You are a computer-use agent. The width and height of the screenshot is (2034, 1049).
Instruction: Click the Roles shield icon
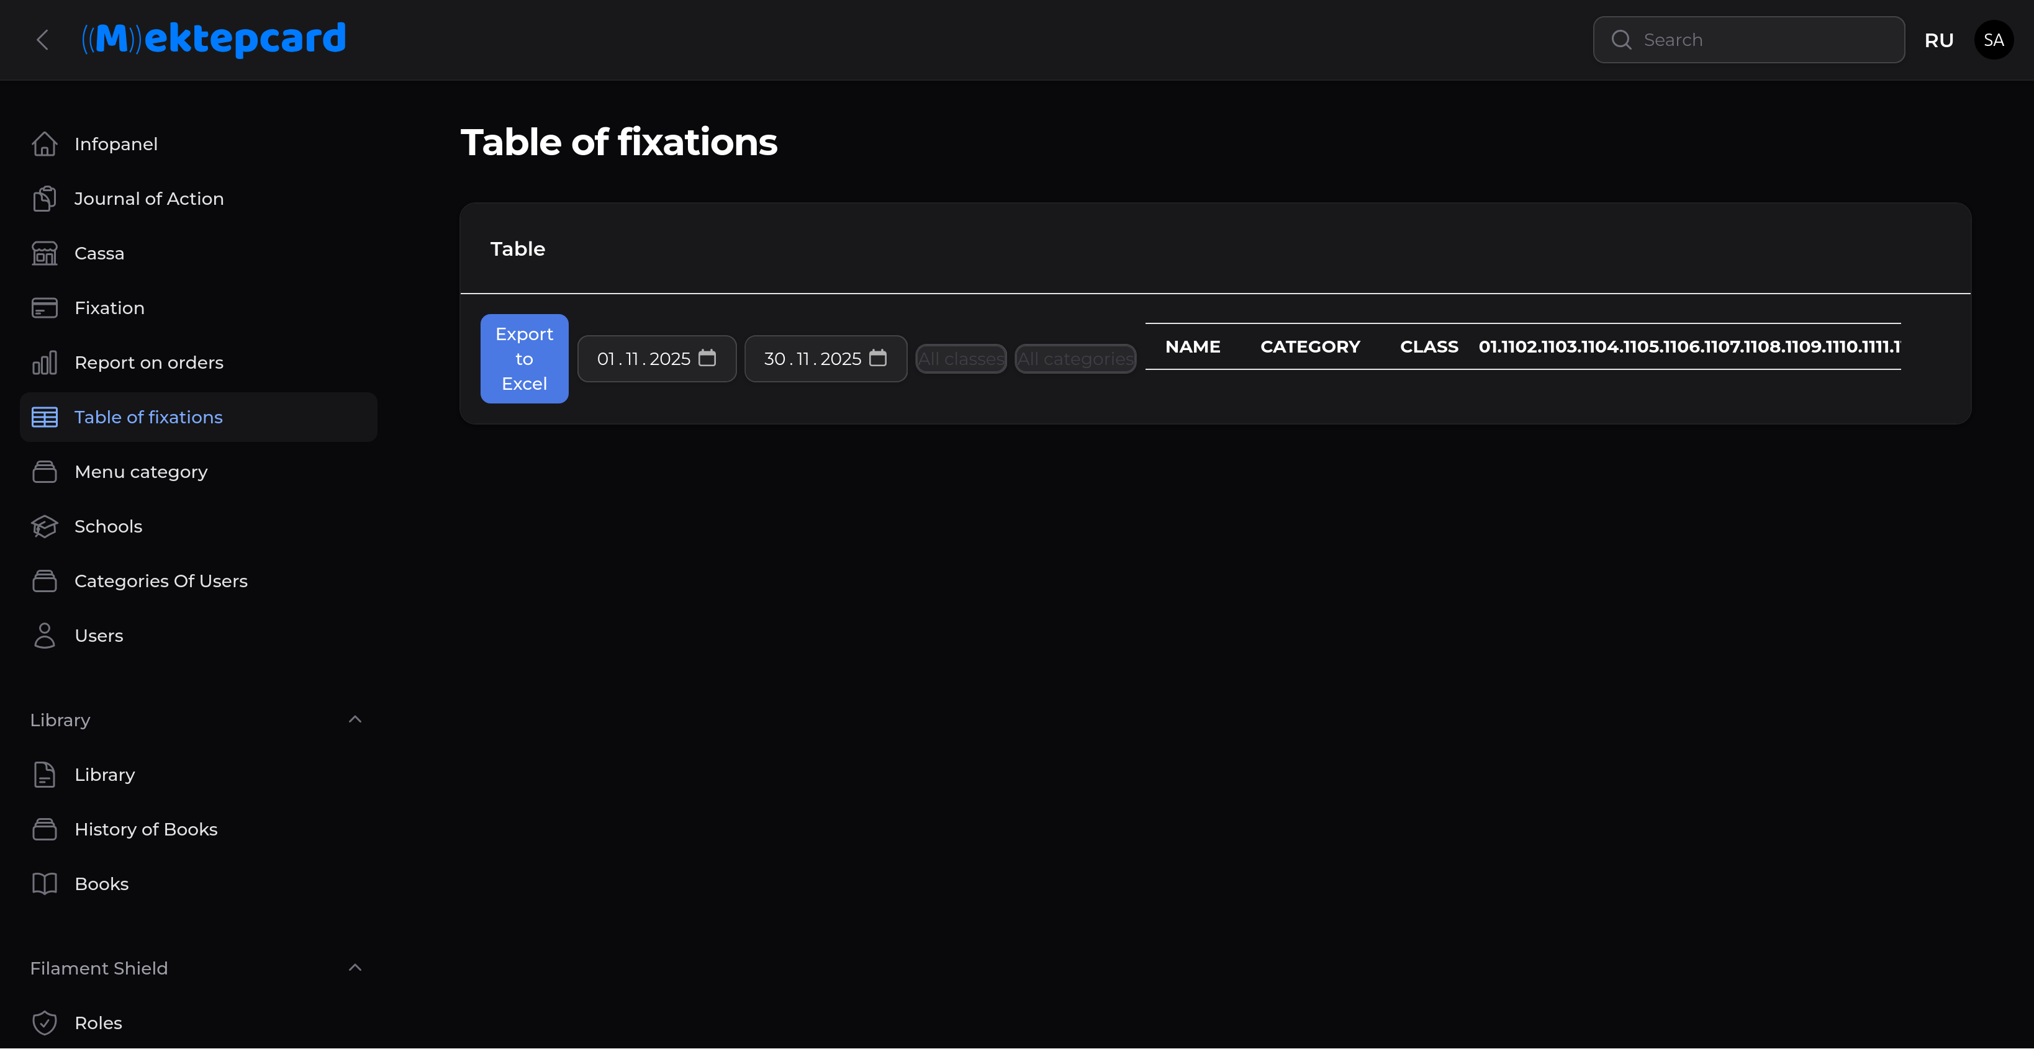pyautogui.click(x=44, y=1023)
